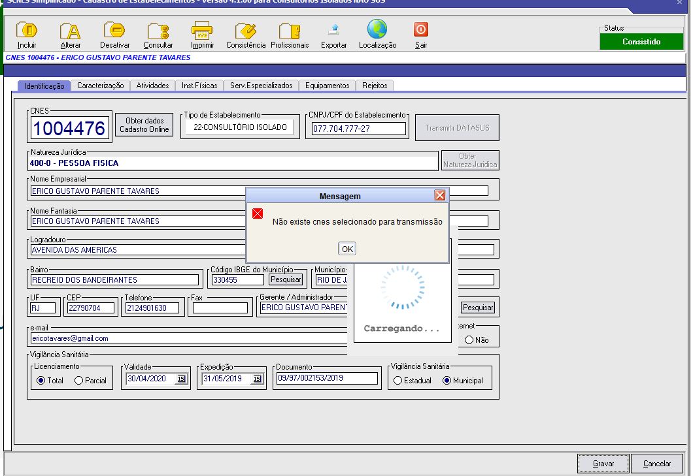Select the Estadual vigilância radio button
Image resolution: width=693 pixels, height=476 pixels.
397,381
